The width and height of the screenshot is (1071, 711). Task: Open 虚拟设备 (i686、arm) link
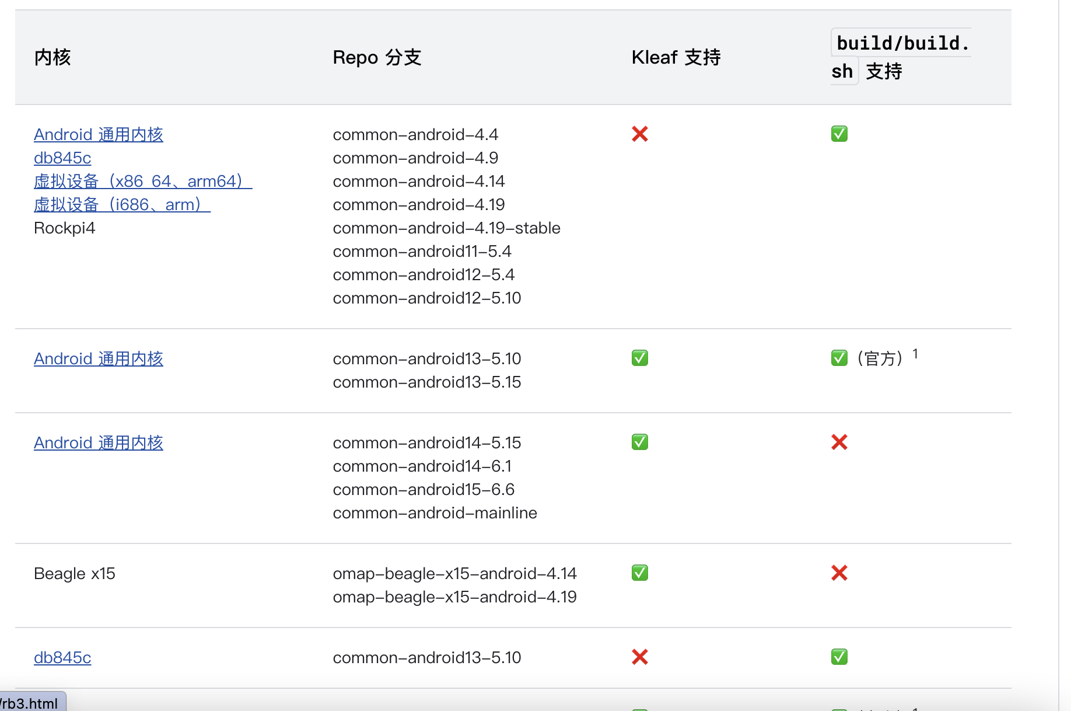click(x=122, y=205)
